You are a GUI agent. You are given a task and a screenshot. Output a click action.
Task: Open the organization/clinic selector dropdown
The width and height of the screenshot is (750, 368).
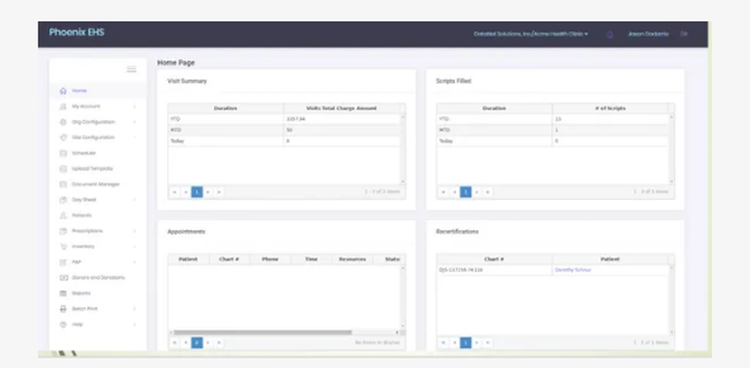pos(531,34)
